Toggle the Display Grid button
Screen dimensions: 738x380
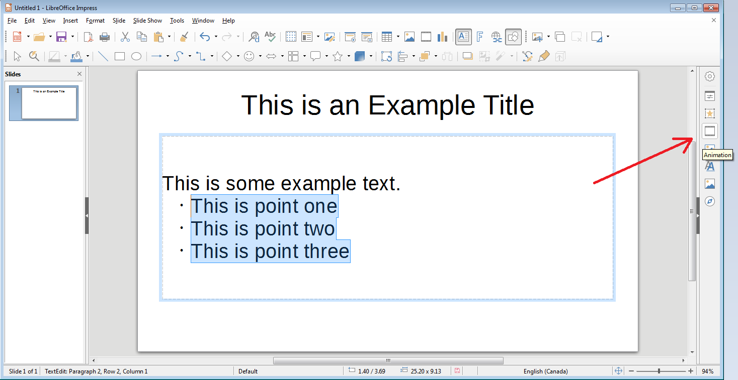[290, 37]
